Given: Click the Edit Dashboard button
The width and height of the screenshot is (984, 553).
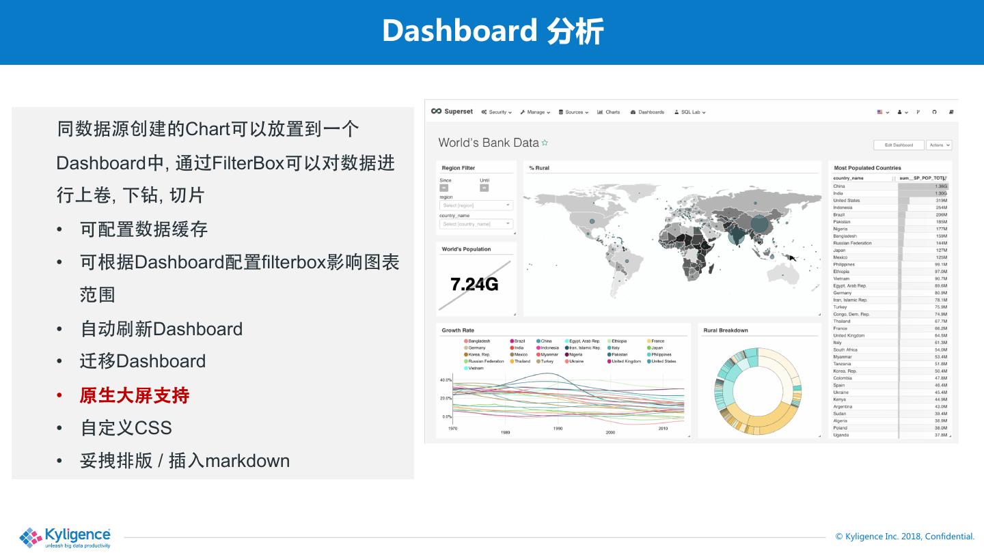Looking at the screenshot, I should pyautogui.click(x=899, y=145).
